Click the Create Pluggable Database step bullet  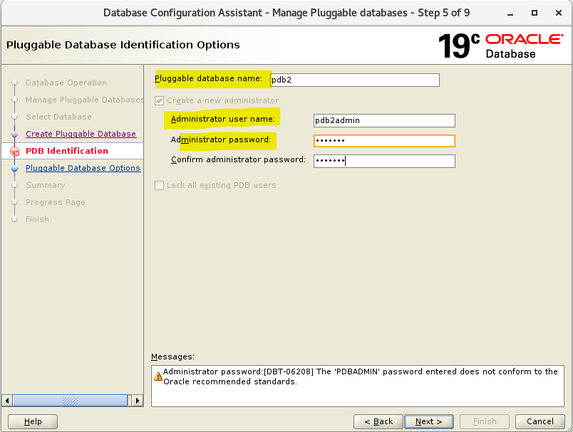click(x=15, y=135)
